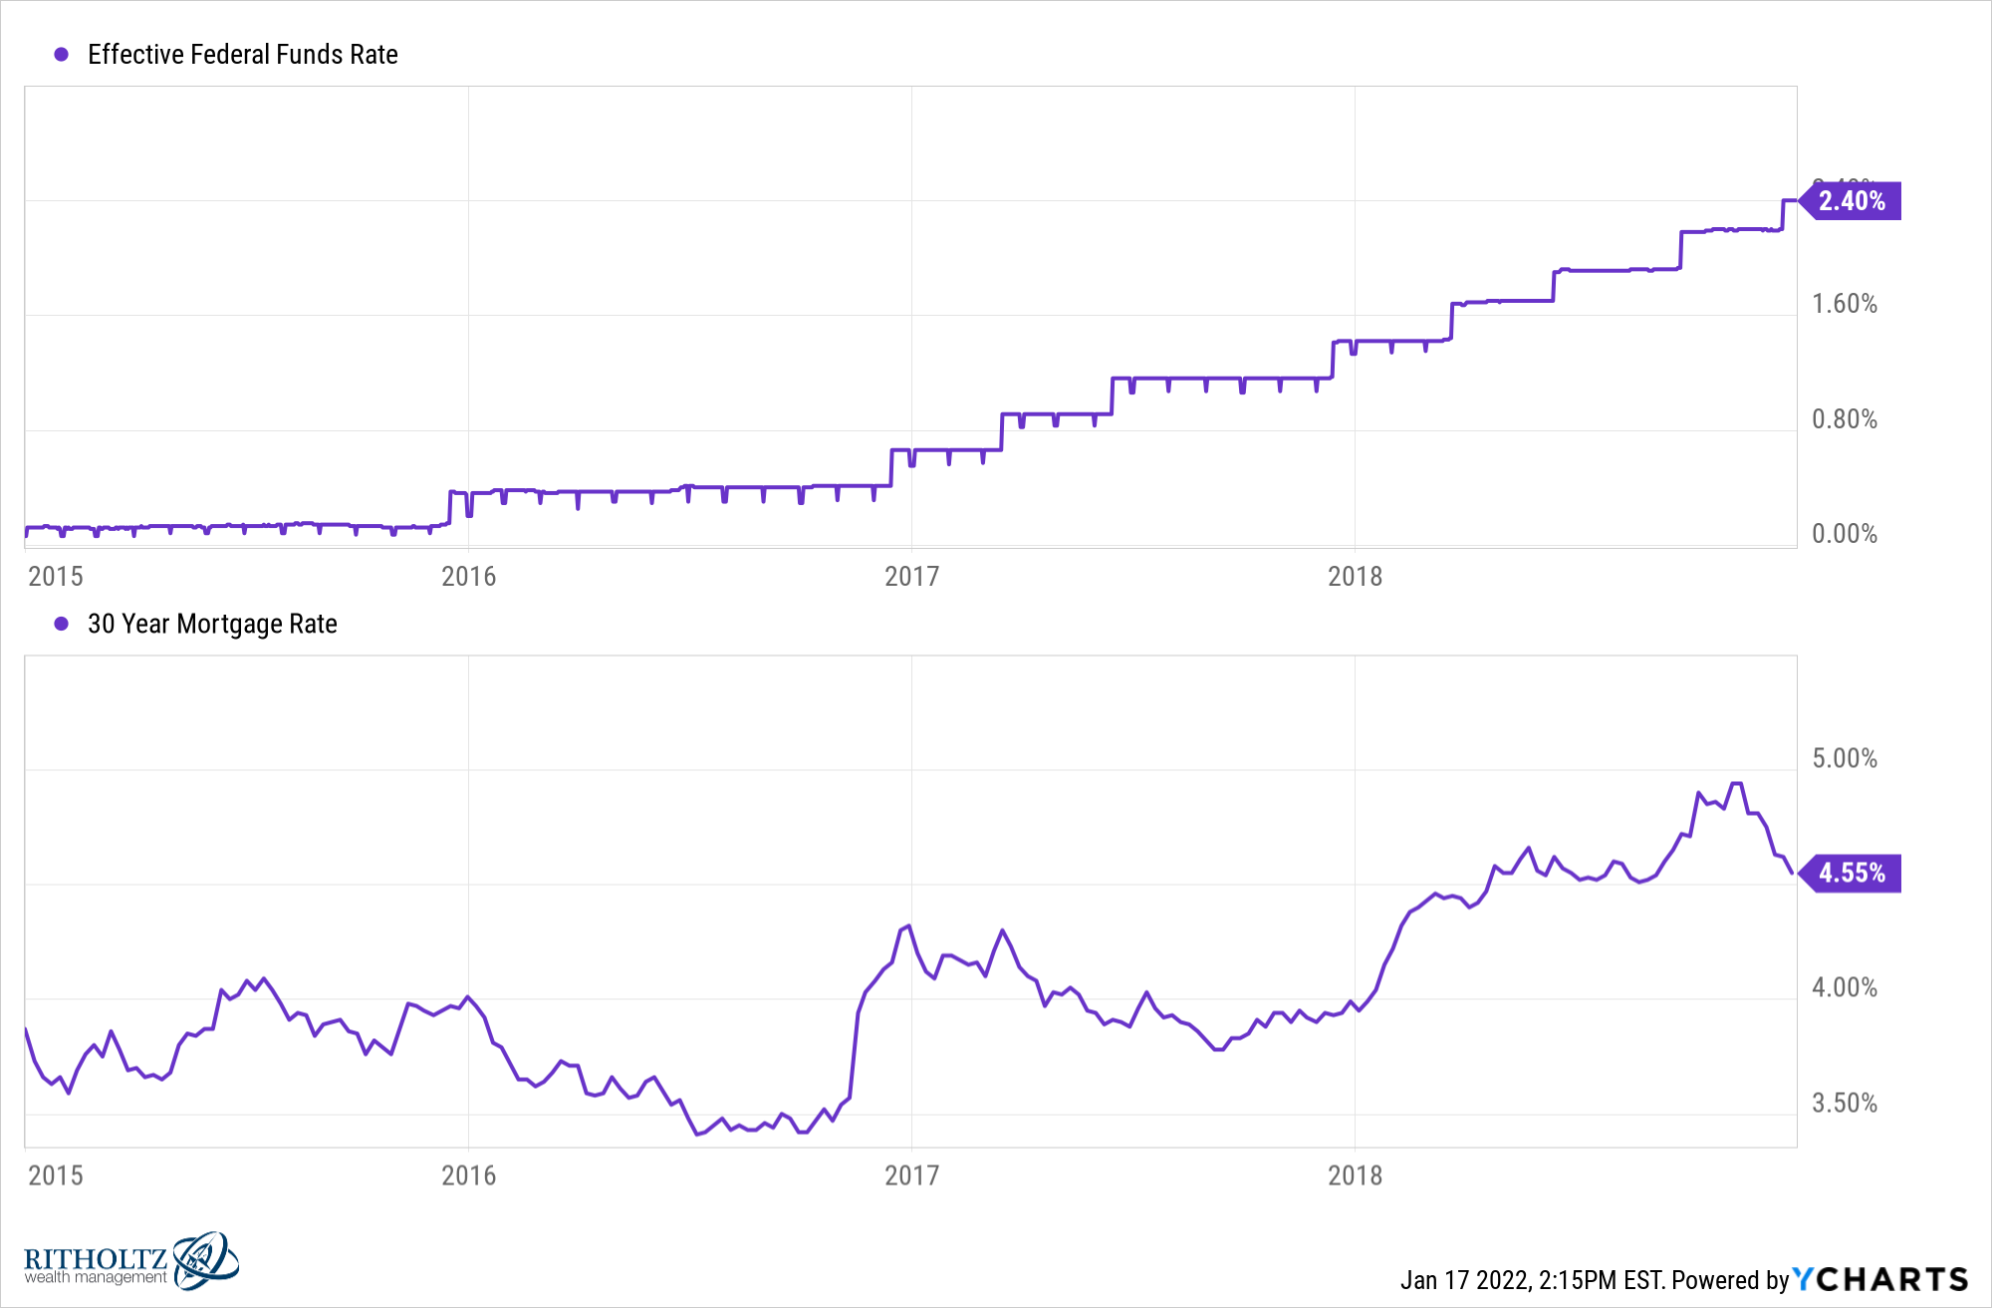
Task: Click the Ritholtz Wealth Management logo
Action: click(130, 1261)
